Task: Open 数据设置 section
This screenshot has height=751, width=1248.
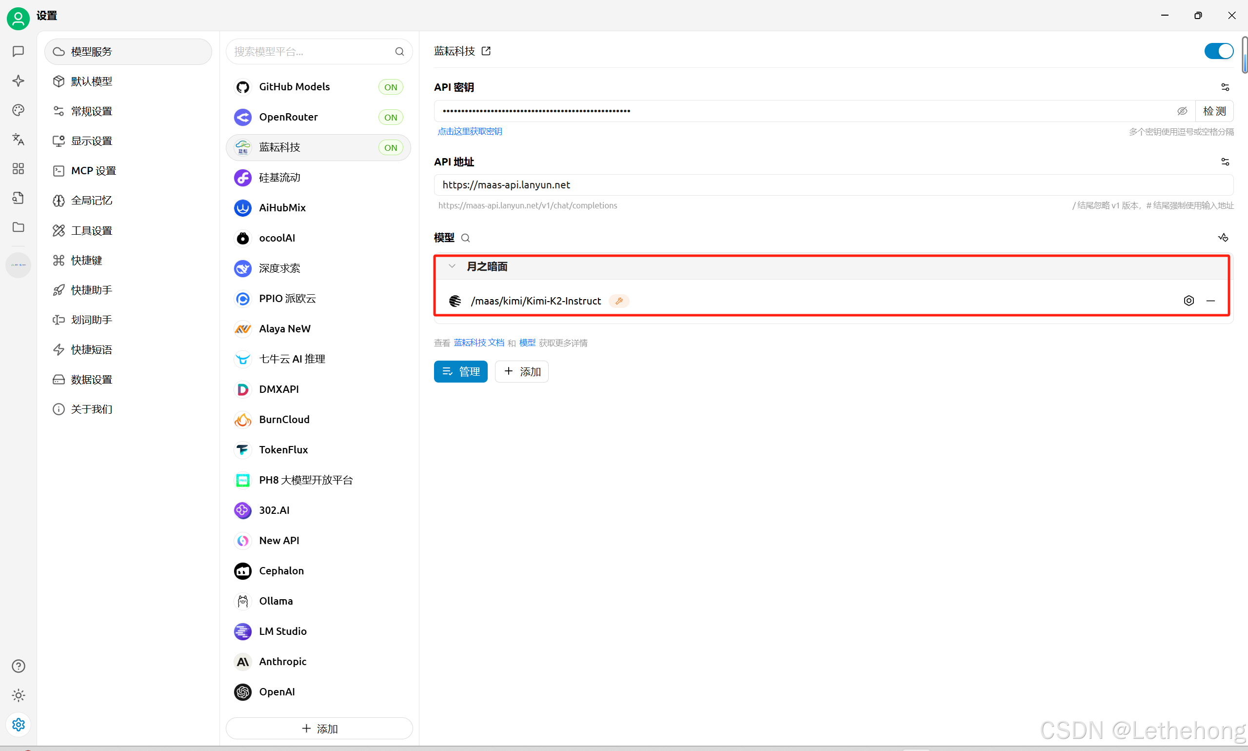Action: pos(128,380)
